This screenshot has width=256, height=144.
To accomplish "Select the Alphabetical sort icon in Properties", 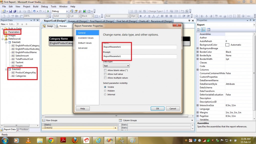I will coord(204,30).
